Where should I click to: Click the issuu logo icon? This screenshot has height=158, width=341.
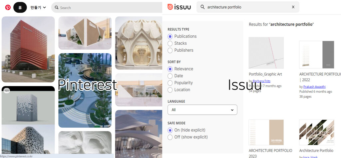click(170, 7)
